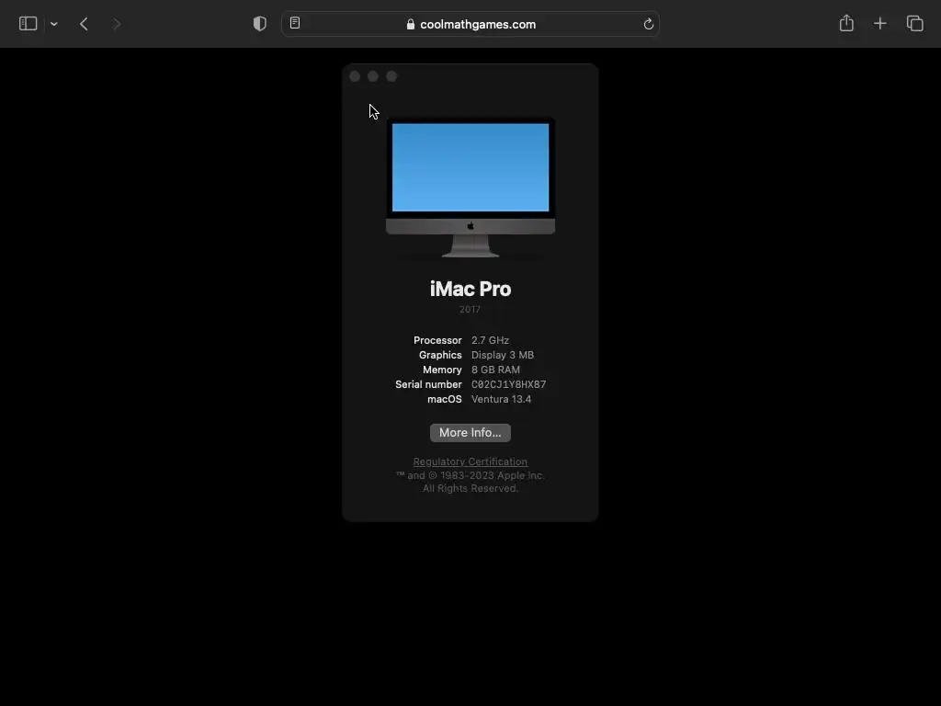
Task: Reload the page with refresh icon
Action: click(648, 24)
